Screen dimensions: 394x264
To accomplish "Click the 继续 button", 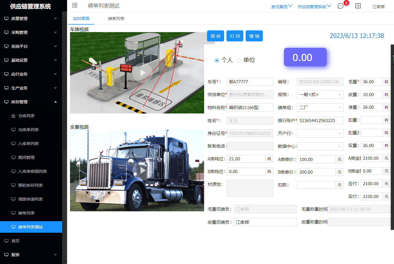I will 254,36.
